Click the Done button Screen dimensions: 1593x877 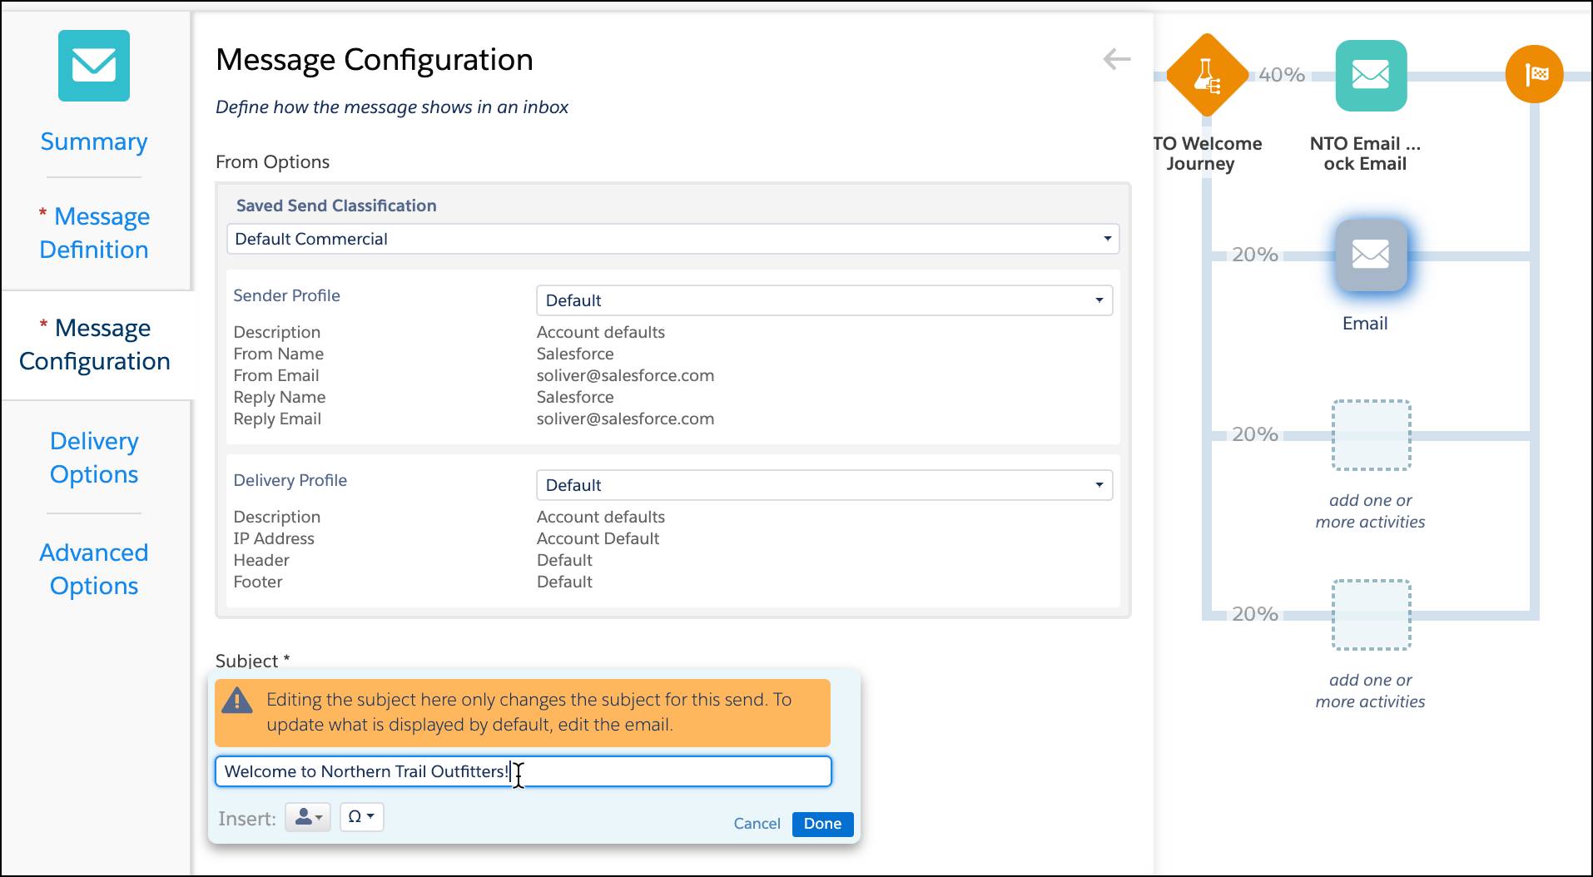(x=822, y=824)
